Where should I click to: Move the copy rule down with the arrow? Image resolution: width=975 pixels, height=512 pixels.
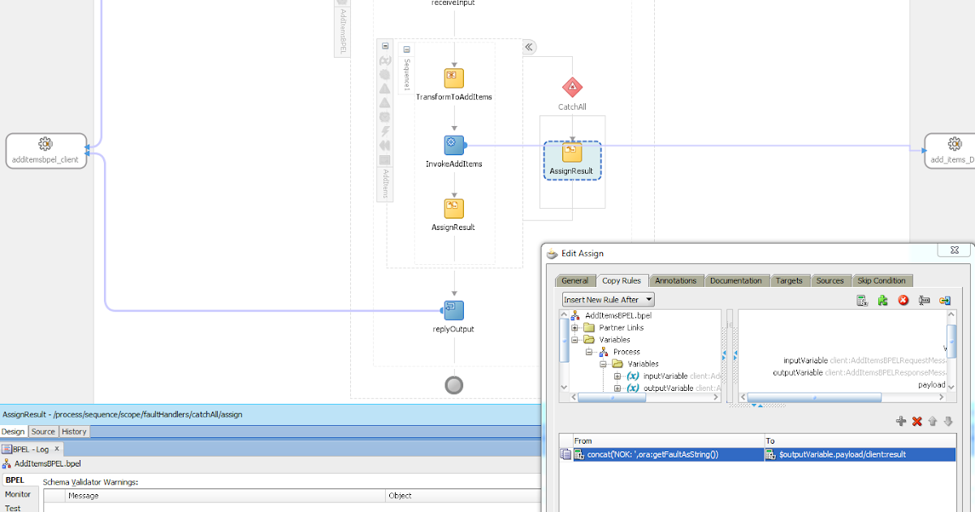click(948, 421)
